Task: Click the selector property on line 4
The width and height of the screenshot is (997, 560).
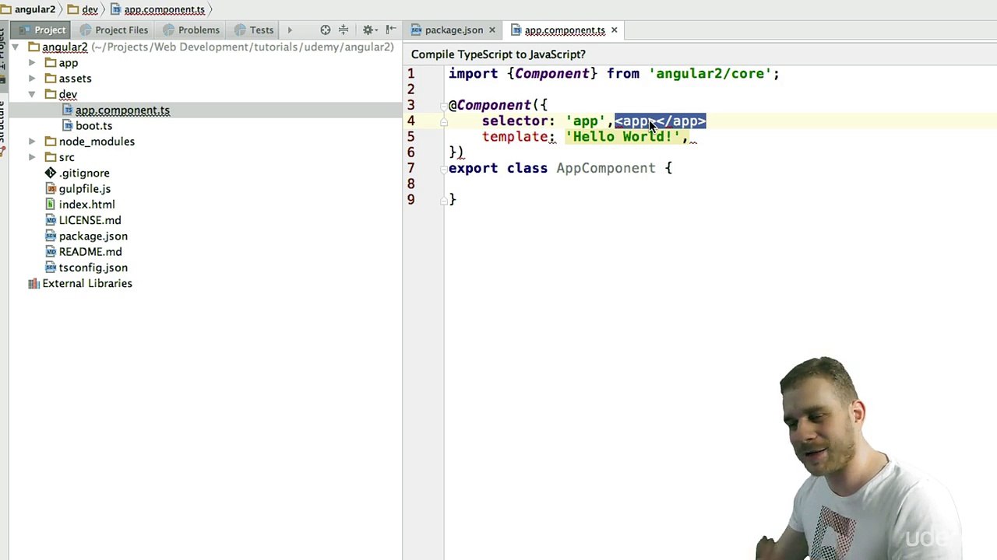Action: point(514,121)
